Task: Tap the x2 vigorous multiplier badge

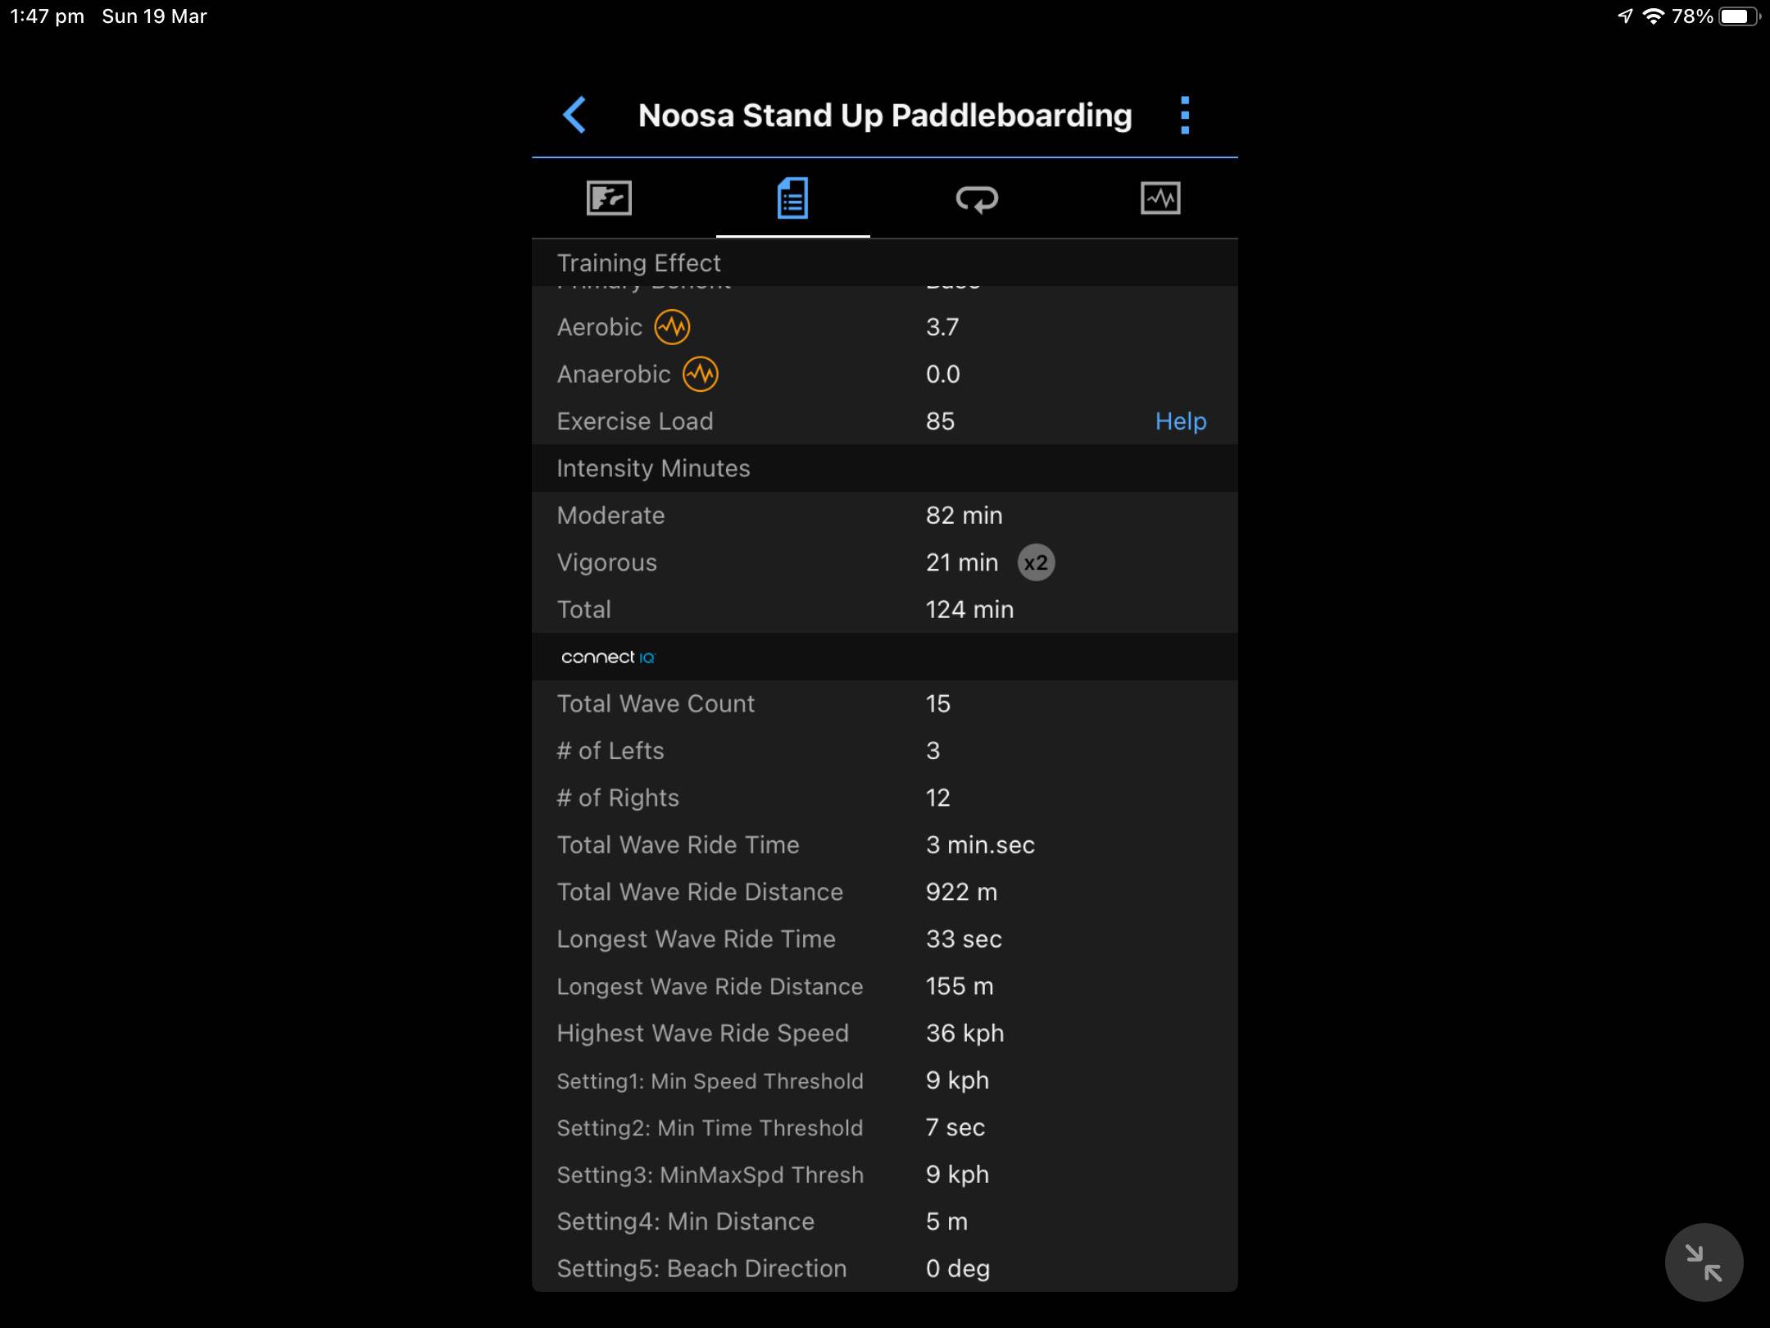Action: pyautogui.click(x=1036, y=562)
